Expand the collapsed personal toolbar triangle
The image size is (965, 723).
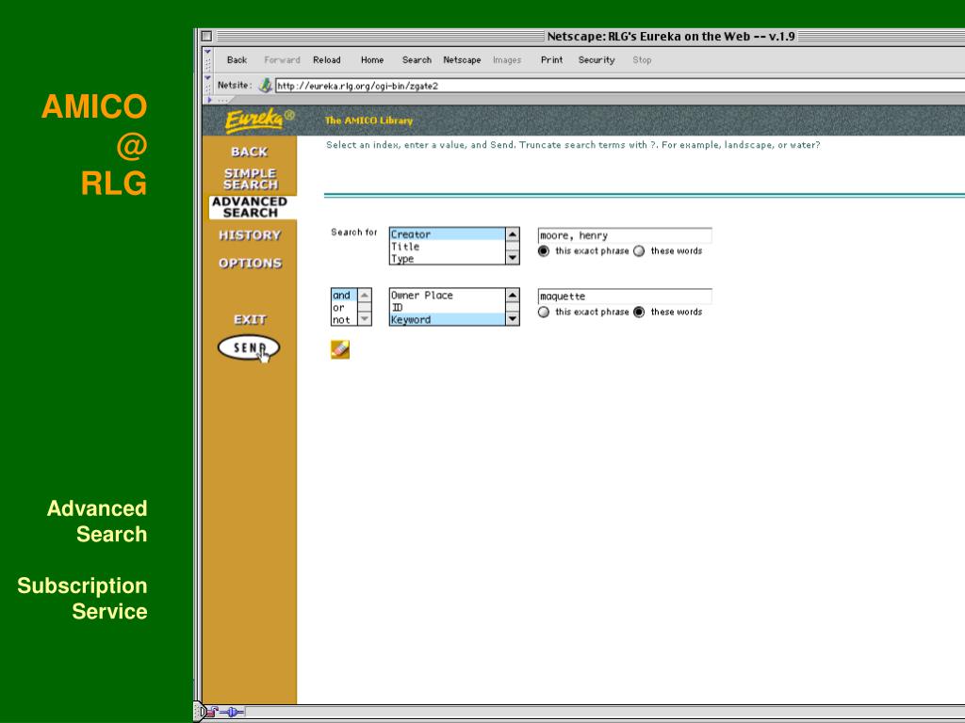210,100
